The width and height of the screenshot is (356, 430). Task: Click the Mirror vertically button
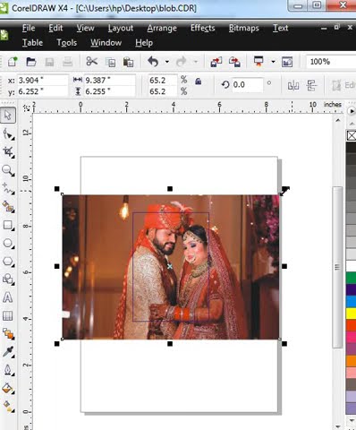(311, 86)
